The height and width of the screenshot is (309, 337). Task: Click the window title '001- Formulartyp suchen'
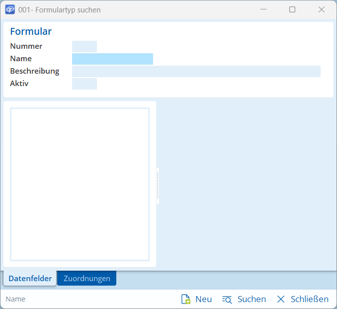point(60,10)
